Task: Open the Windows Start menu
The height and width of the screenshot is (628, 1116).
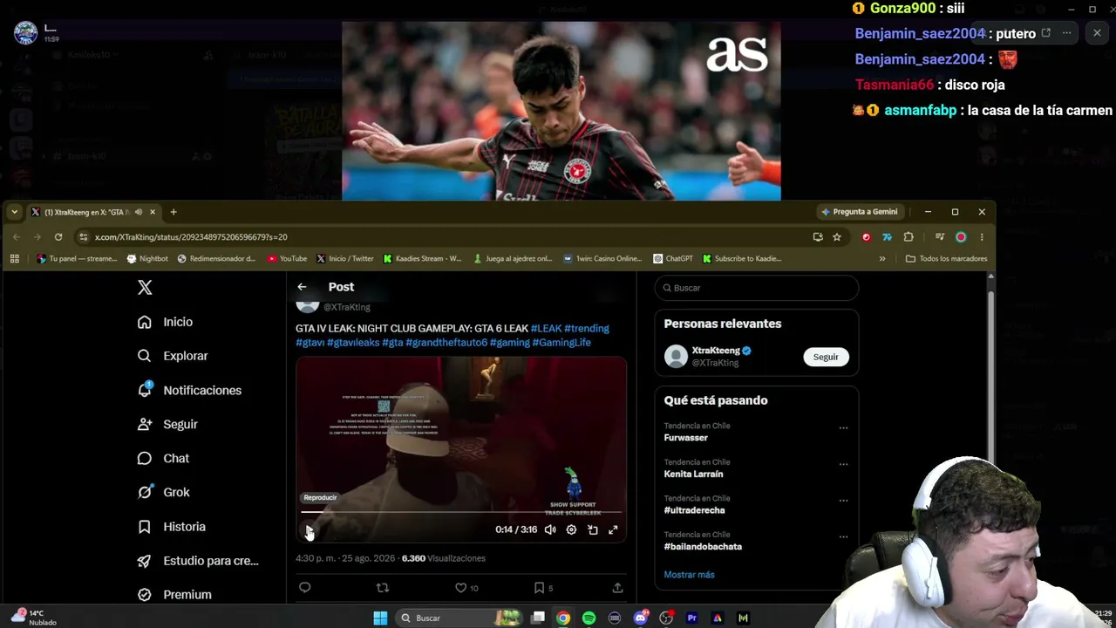Action: point(380,618)
